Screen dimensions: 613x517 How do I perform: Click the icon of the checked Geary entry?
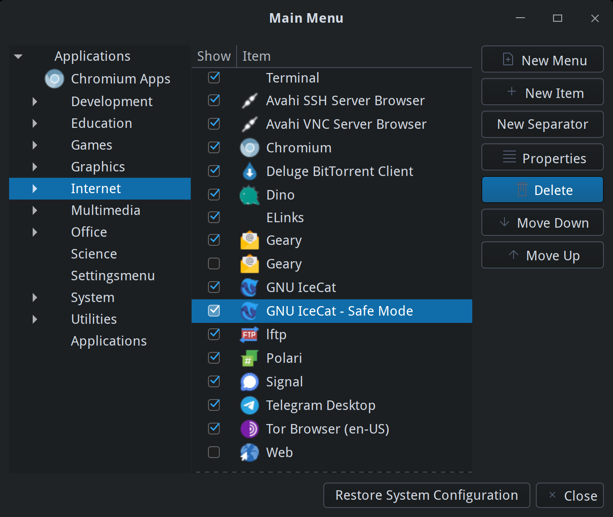pos(249,240)
